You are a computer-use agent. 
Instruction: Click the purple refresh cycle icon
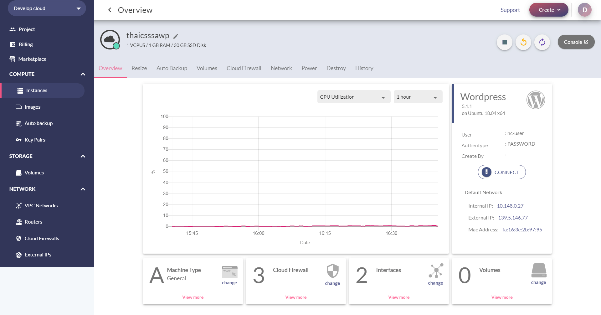542,42
